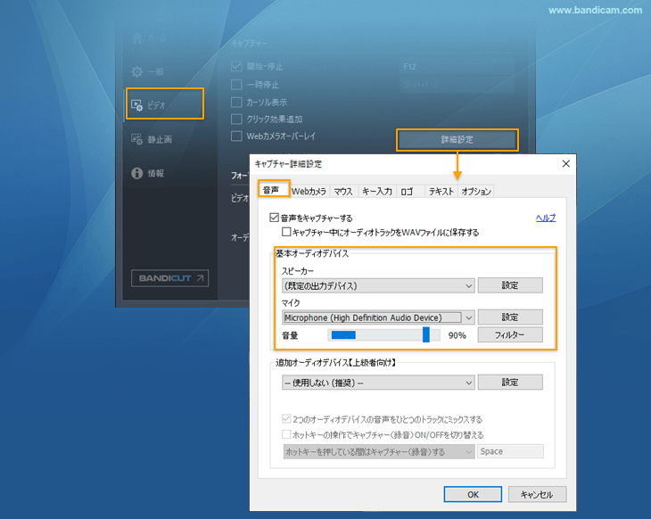Switch to the キー入力 tab
The image size is (651, 519).
coord(377,192)
